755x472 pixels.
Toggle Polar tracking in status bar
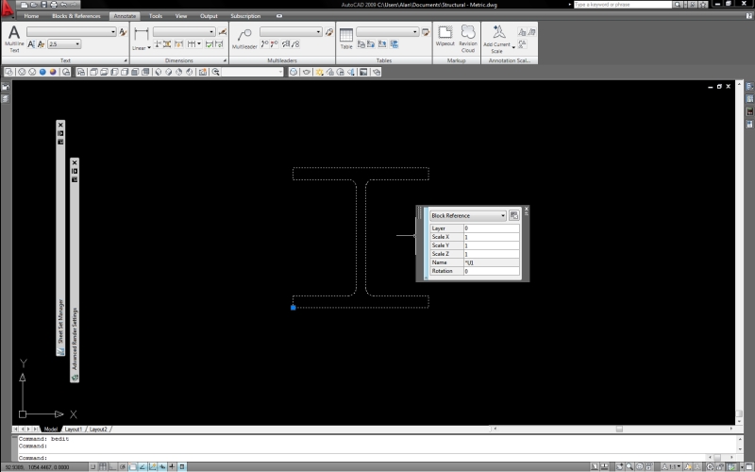(123, 466)
